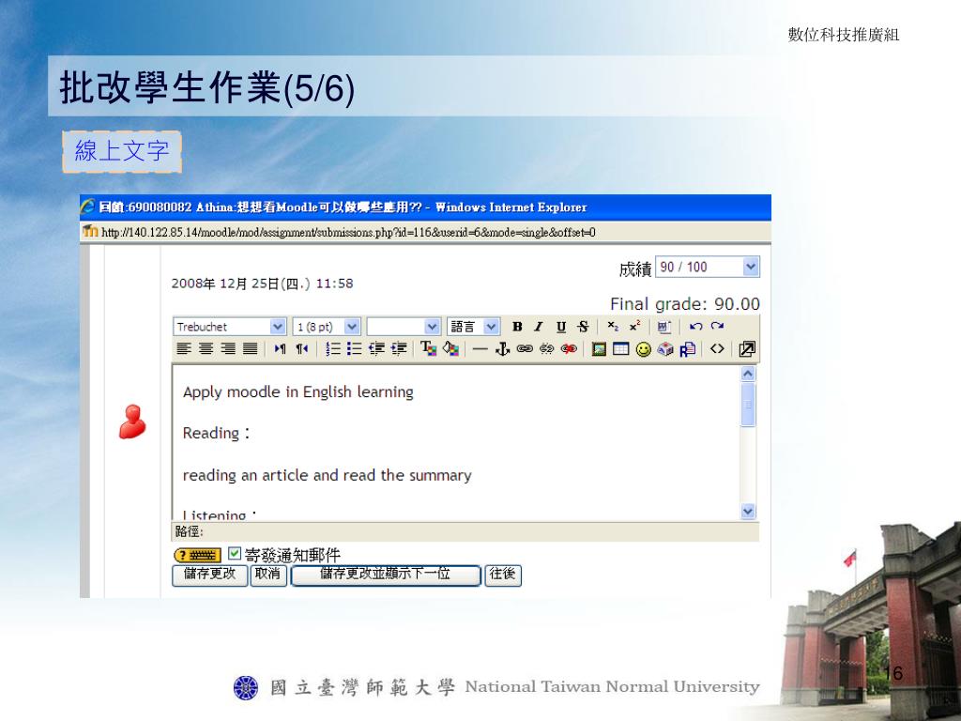Redo the last edit
The height and width of the screenshot is (721, 961).
pyautogui.click(x=717, y=327)
